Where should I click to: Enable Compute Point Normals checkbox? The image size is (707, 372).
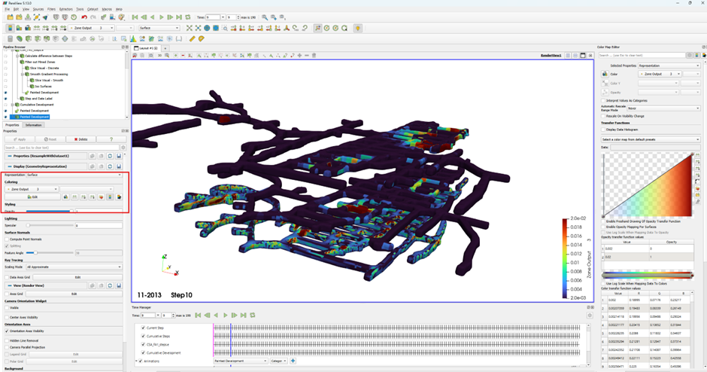7,239
